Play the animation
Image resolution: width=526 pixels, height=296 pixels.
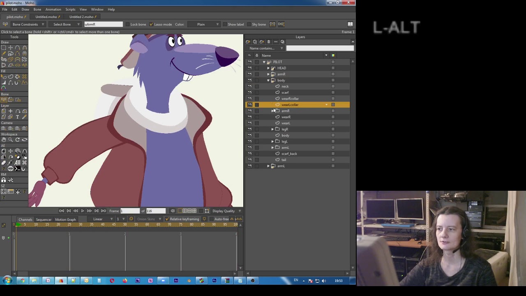click(x=82, y=211)
